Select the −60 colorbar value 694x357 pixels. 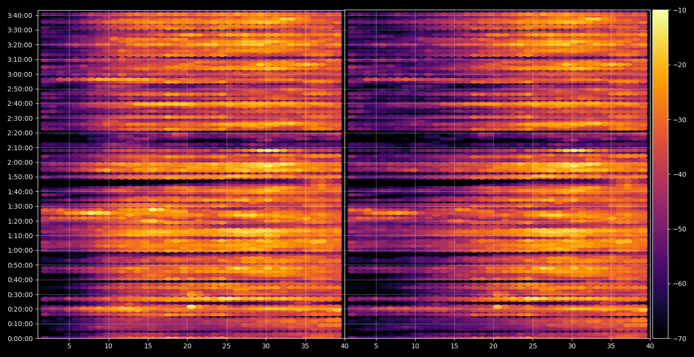coord(679,284)
